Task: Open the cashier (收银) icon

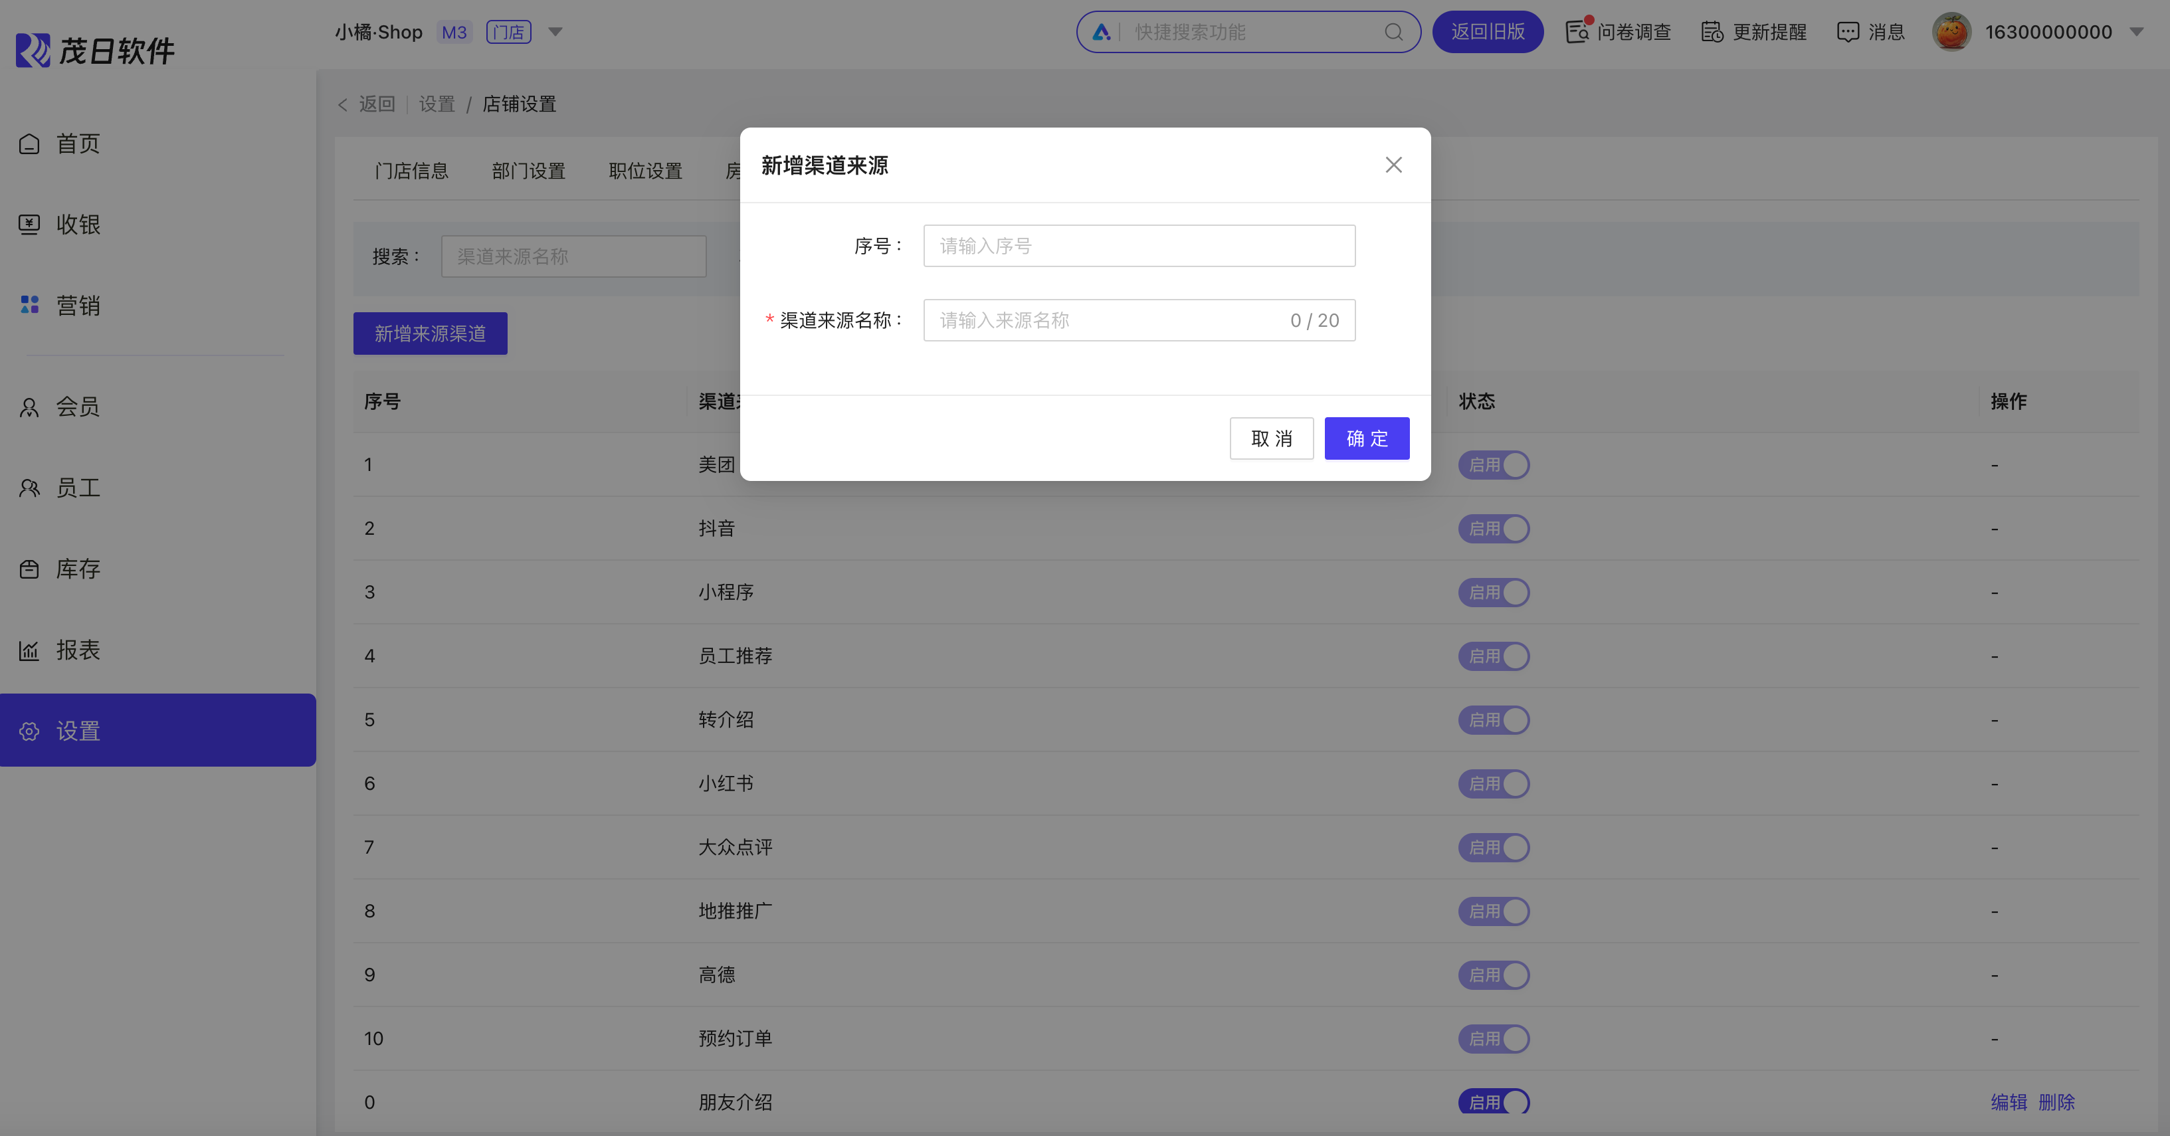Action: tap(29, 225)
